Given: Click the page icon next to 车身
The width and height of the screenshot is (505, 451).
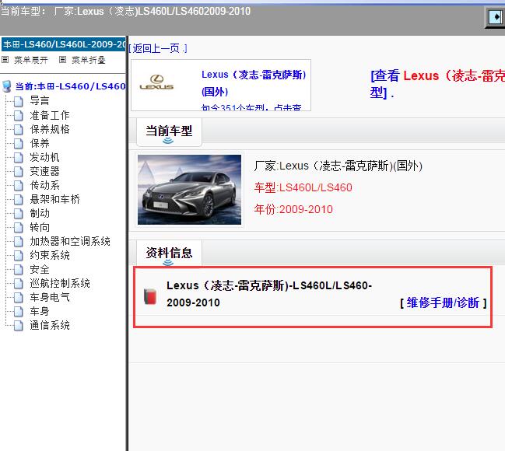Looking at the screenshot, I should tap(19, 311).
